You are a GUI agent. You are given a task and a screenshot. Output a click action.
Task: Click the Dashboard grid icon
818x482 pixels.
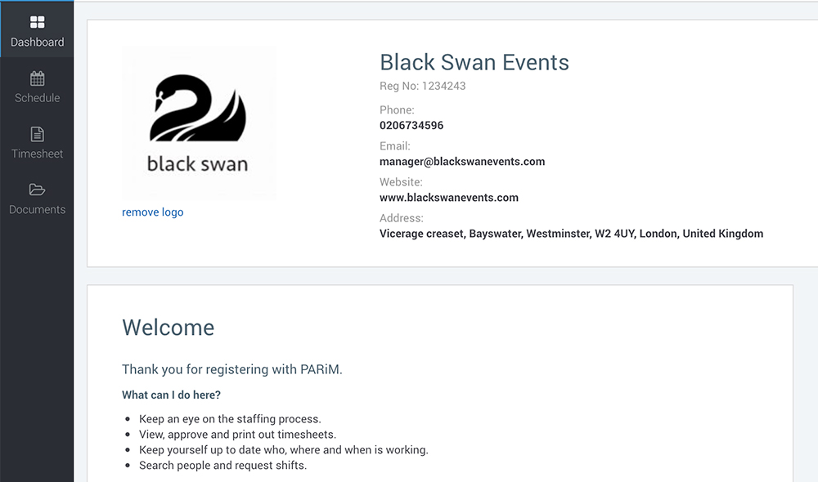tap(37, 23)
